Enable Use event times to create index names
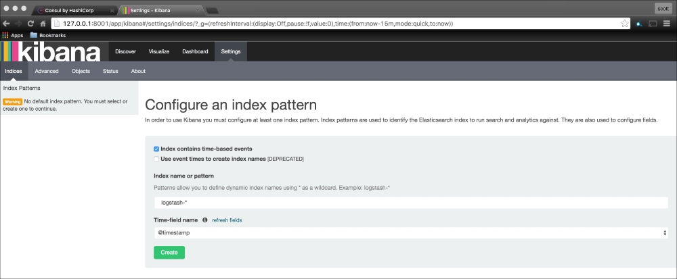The width and height of the screenshot is (677, 279). pos(157,159)
